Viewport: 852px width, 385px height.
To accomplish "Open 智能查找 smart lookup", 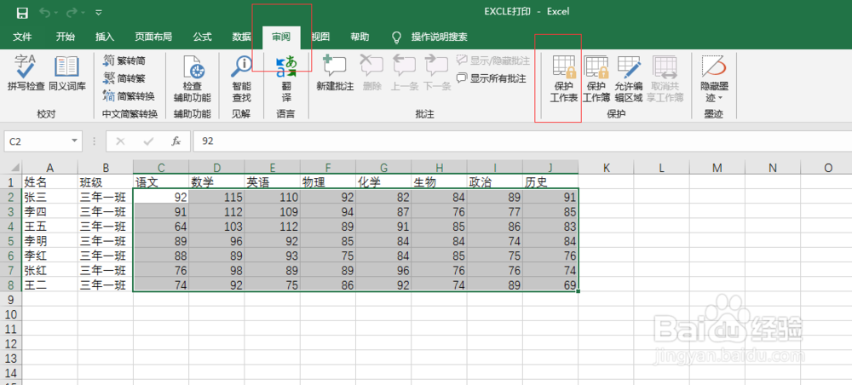I will pos(242,78).
